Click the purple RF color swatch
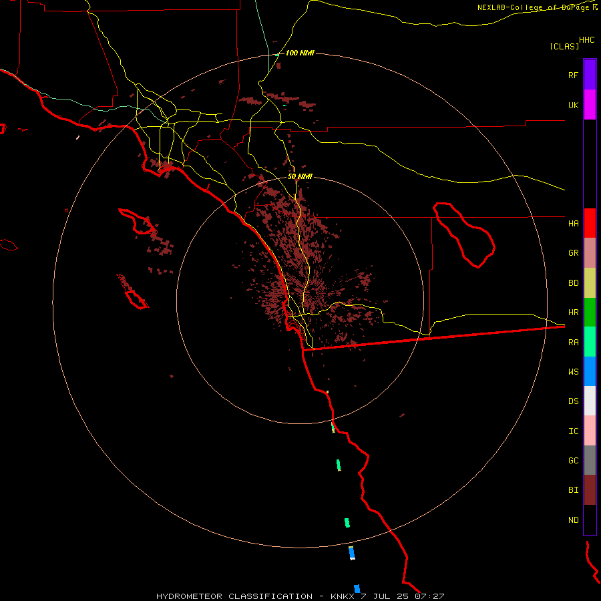The width and height of the screenshot is (601, 601). click(x=590, y=74)
